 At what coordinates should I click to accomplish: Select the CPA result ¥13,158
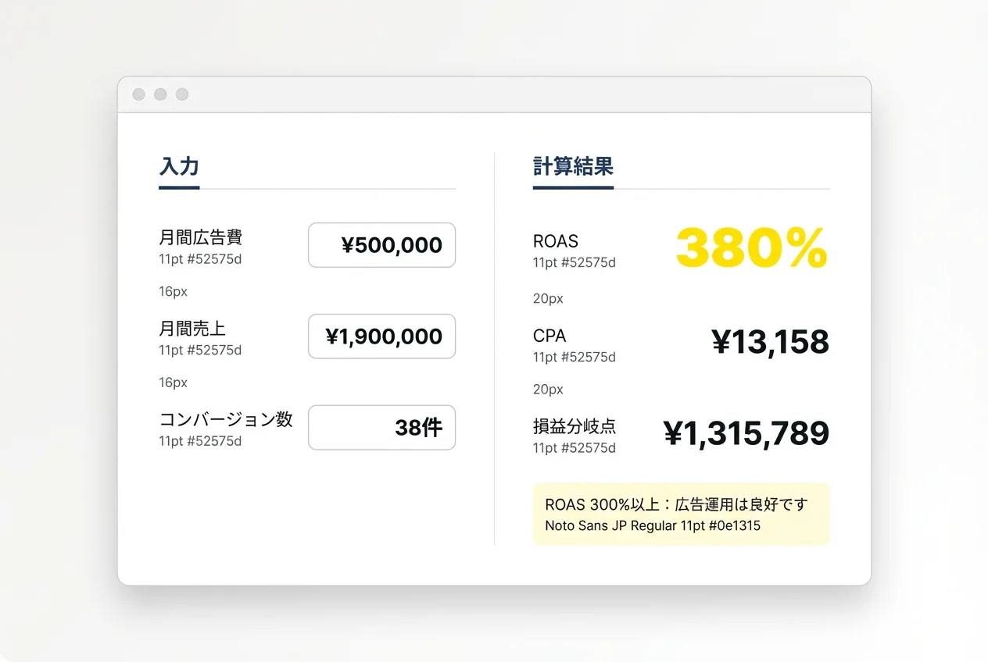pyautogui.click(x=769, y=341)
